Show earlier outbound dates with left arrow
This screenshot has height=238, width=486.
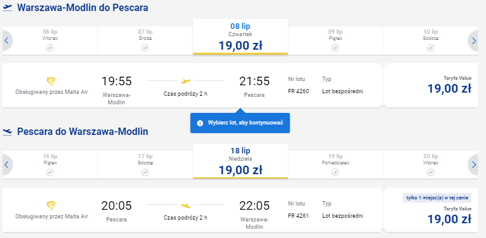7,40
